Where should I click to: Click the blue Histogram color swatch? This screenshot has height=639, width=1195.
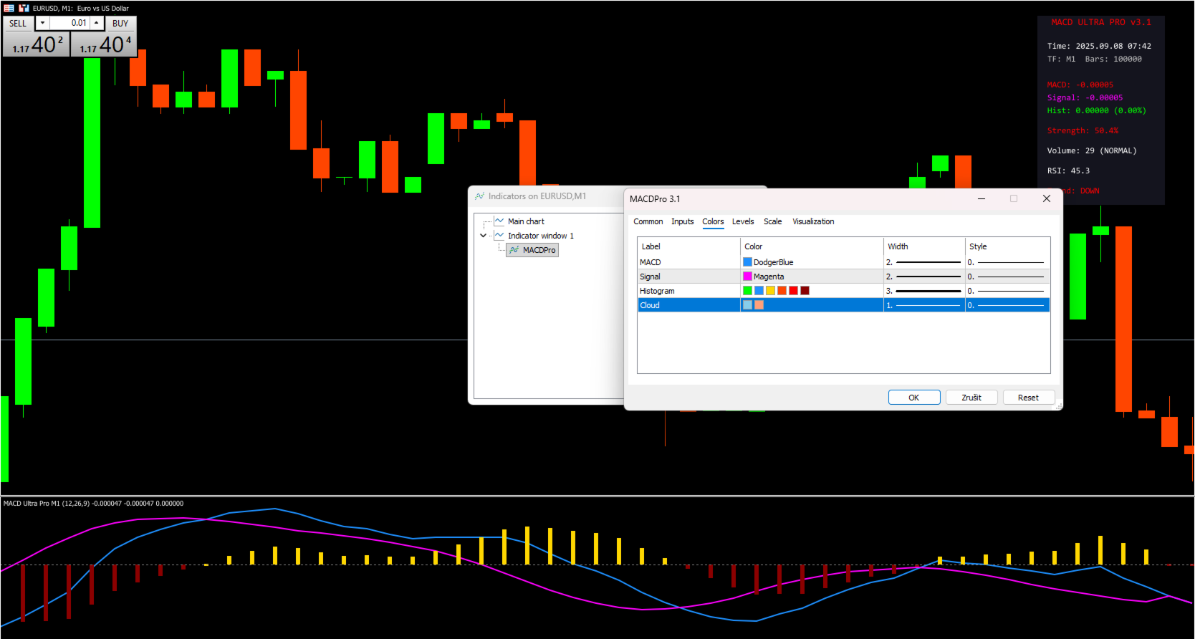click(759, 291)
